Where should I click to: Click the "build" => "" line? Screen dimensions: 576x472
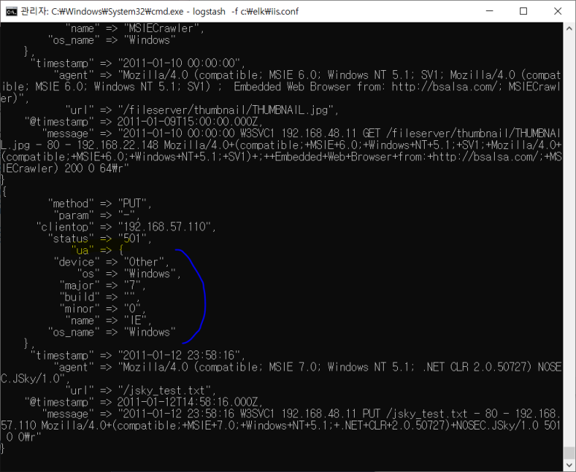tap(100, 297)
